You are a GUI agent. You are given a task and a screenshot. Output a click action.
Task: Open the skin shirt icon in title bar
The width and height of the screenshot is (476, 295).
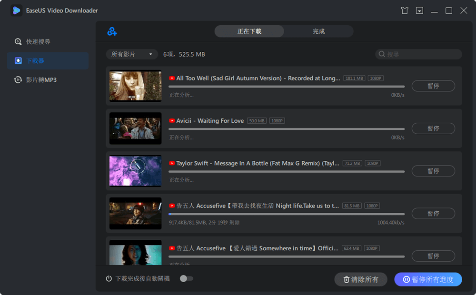404,10
